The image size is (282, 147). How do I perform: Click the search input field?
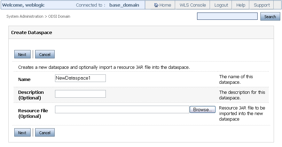[x=227, y=16]
